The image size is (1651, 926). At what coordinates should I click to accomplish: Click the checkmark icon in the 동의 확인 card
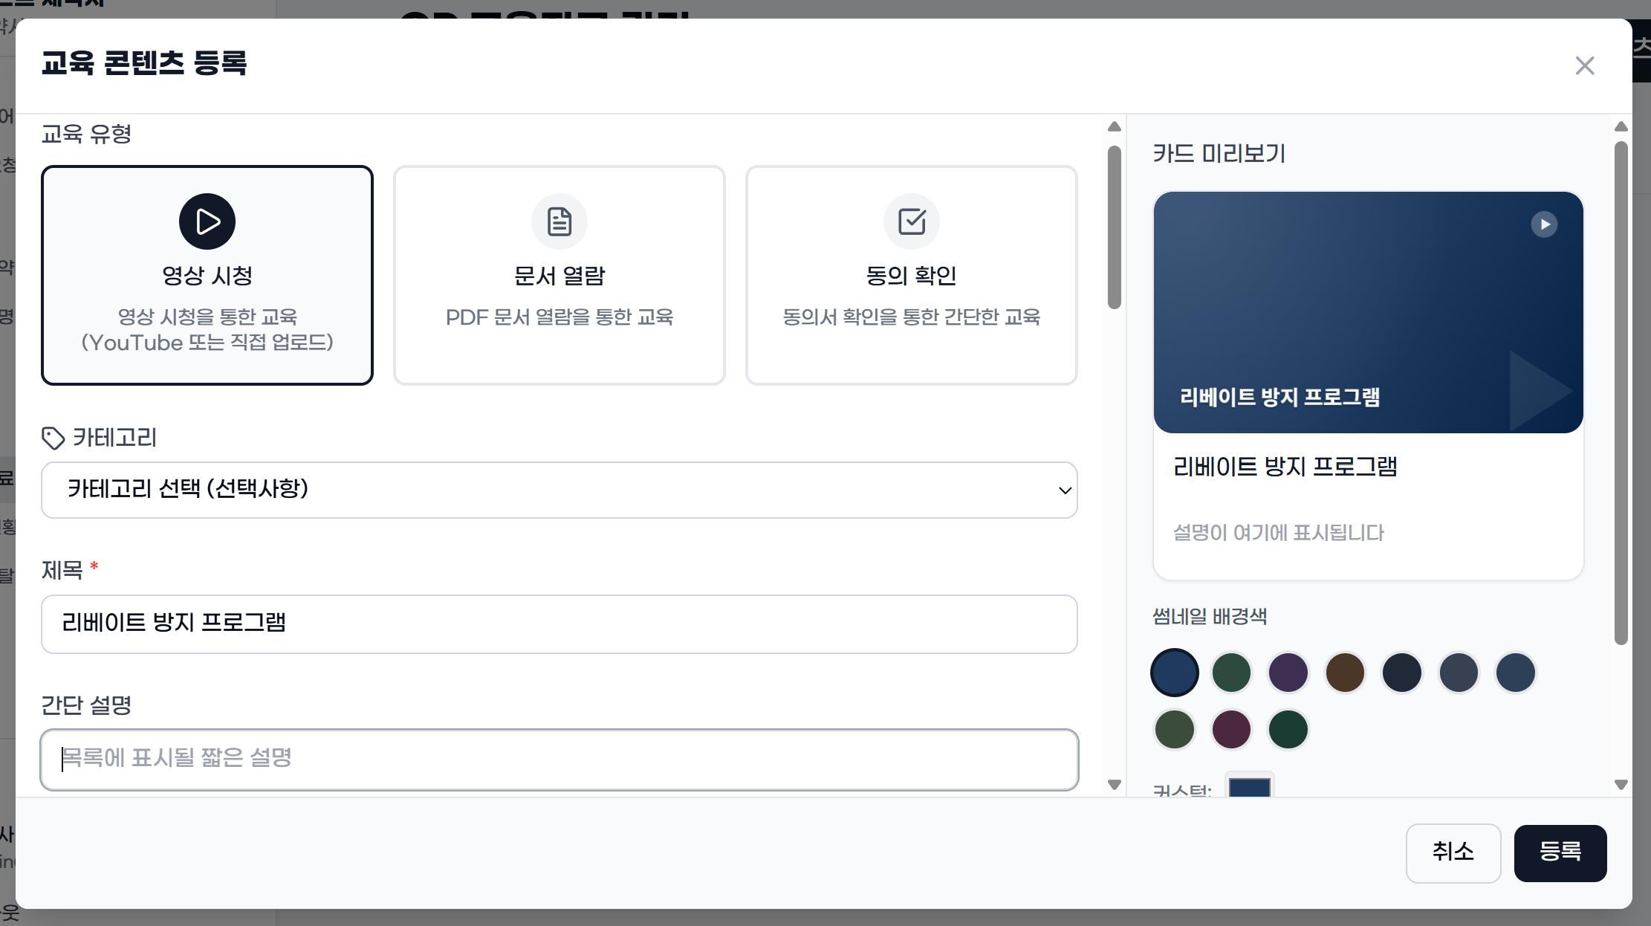(x=912, y=221)
